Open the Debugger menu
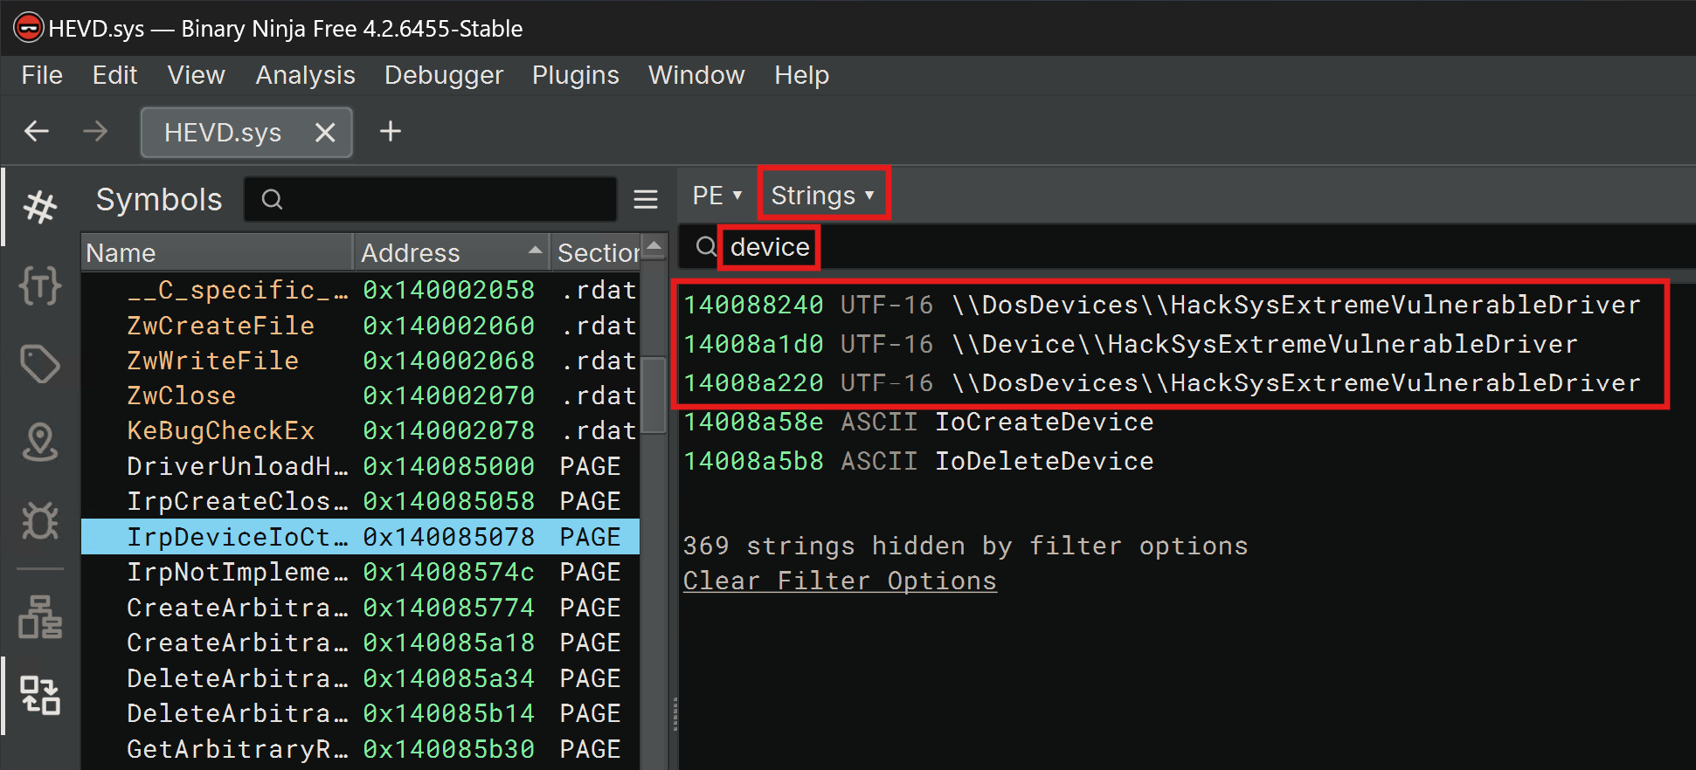The width and height of the screenshot is (1696, 770). [444, 75]
